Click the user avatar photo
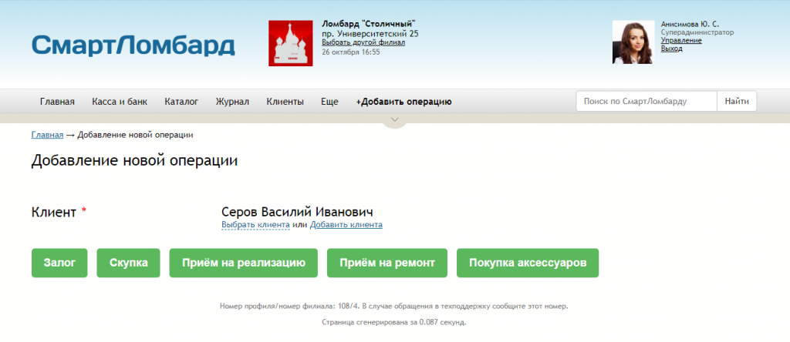The image size is (790, 342). (x=633, y=42)
